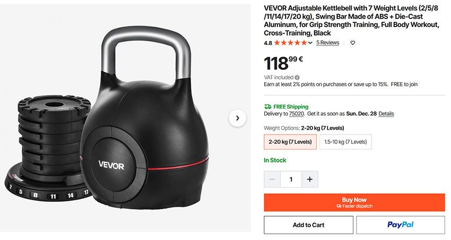Decrease quantity with minus button

[x=272, y=180]
